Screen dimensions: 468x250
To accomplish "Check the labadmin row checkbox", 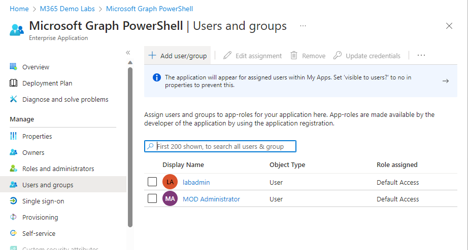I will (152, 182).
